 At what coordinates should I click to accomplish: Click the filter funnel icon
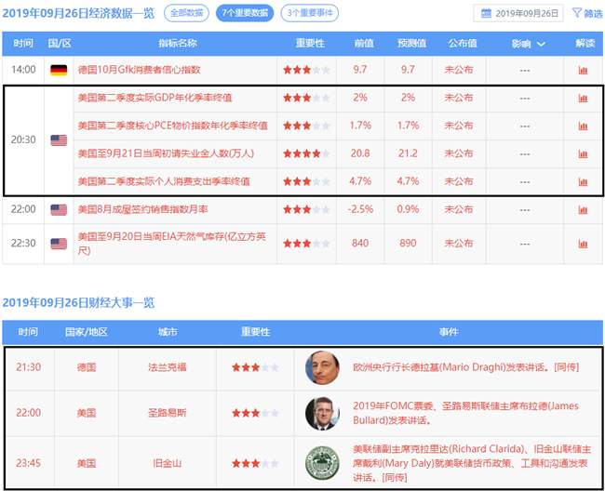[x=576, y=13]
